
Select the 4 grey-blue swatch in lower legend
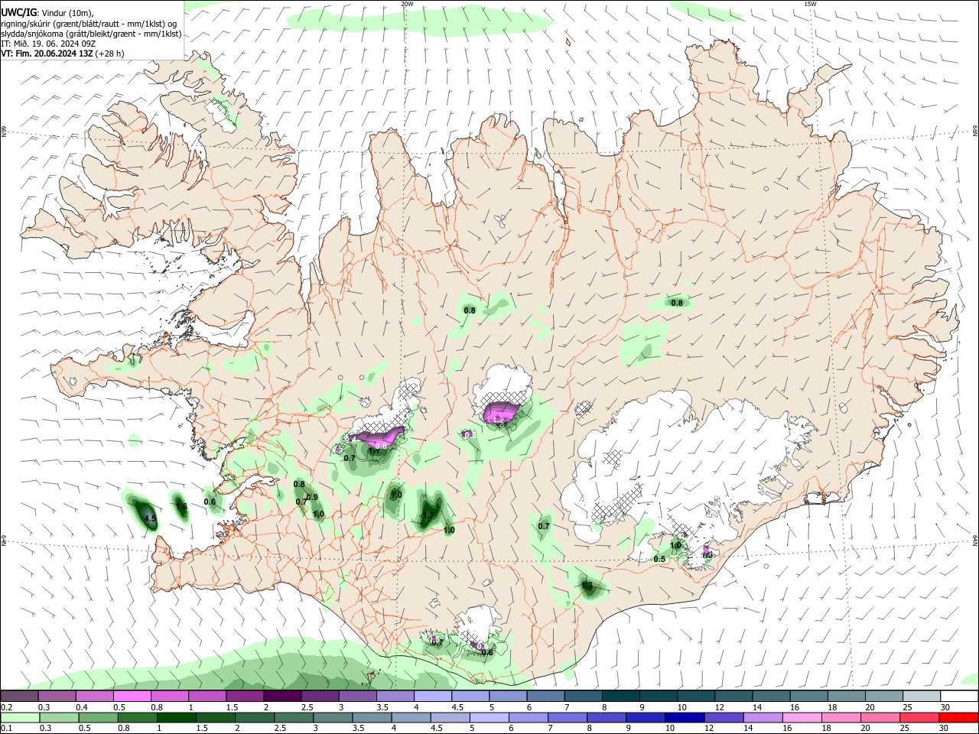[411, 717]
